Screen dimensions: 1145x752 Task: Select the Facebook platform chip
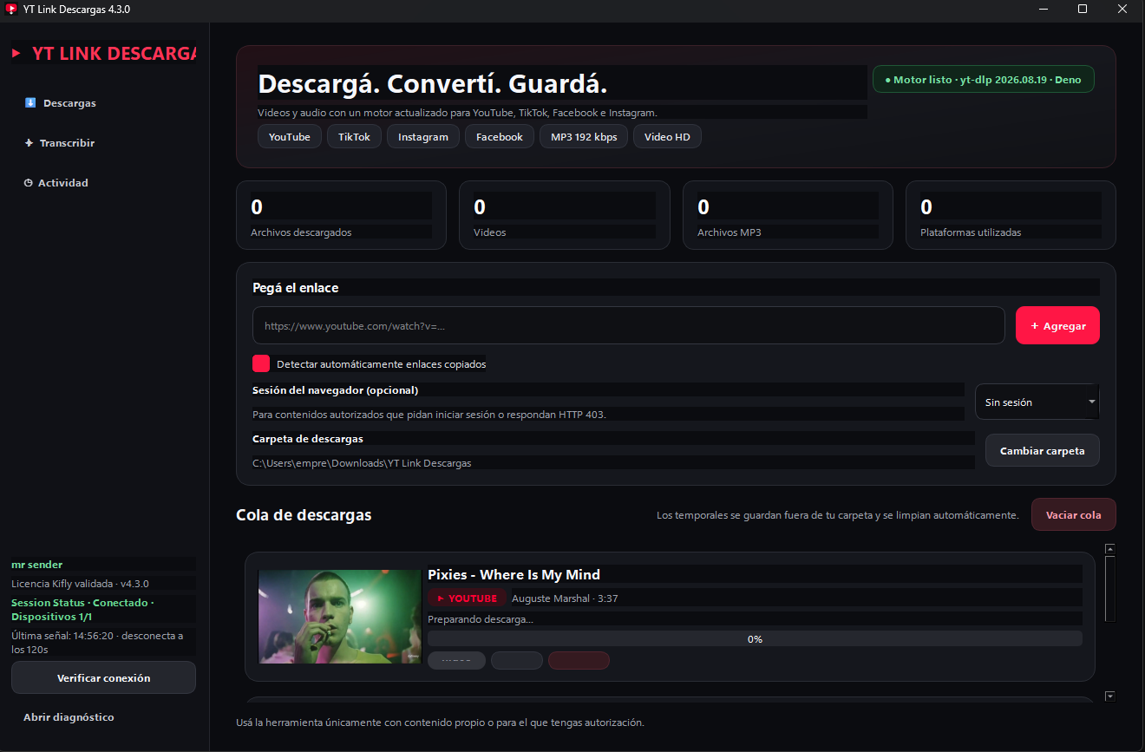(x=500, y=137)
